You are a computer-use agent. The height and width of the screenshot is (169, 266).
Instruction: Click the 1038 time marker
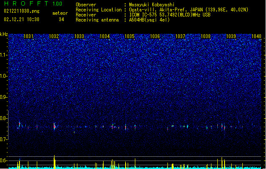point(206,36)
